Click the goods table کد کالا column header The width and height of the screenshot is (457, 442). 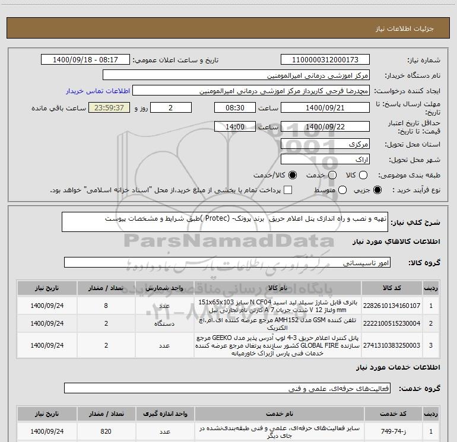pyautogui.click(x=392, y=288)
